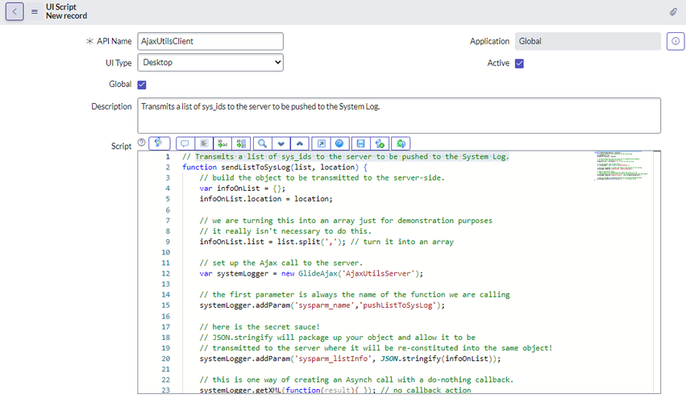Image resolution: width=686 pixels, height=402 pixels.
Task: Toggle comment on selected code
Action: coord(185,143)
